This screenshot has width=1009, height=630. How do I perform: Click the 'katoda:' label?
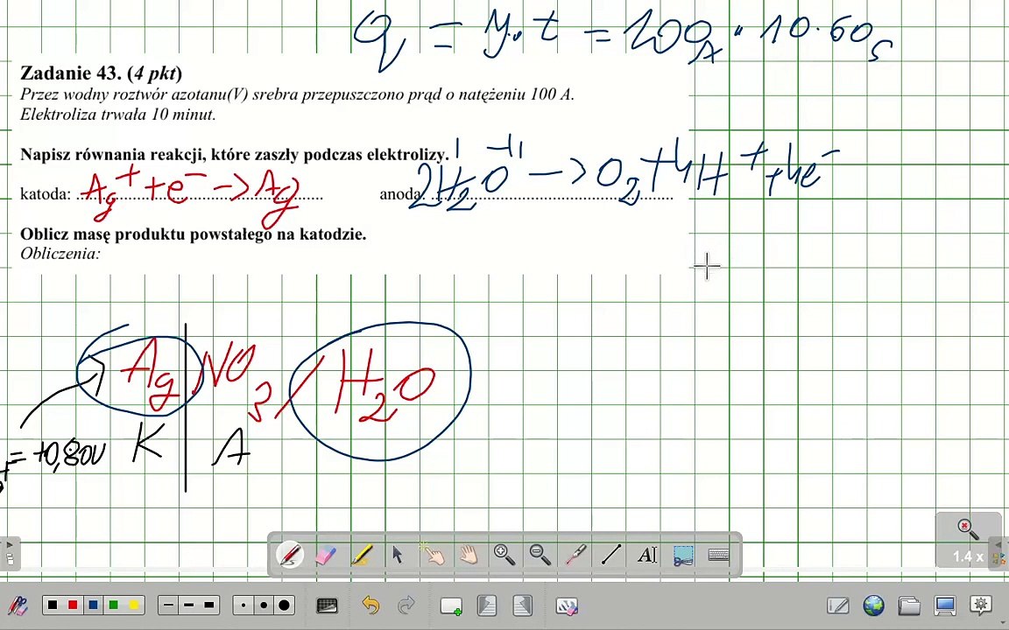point(46,194)
